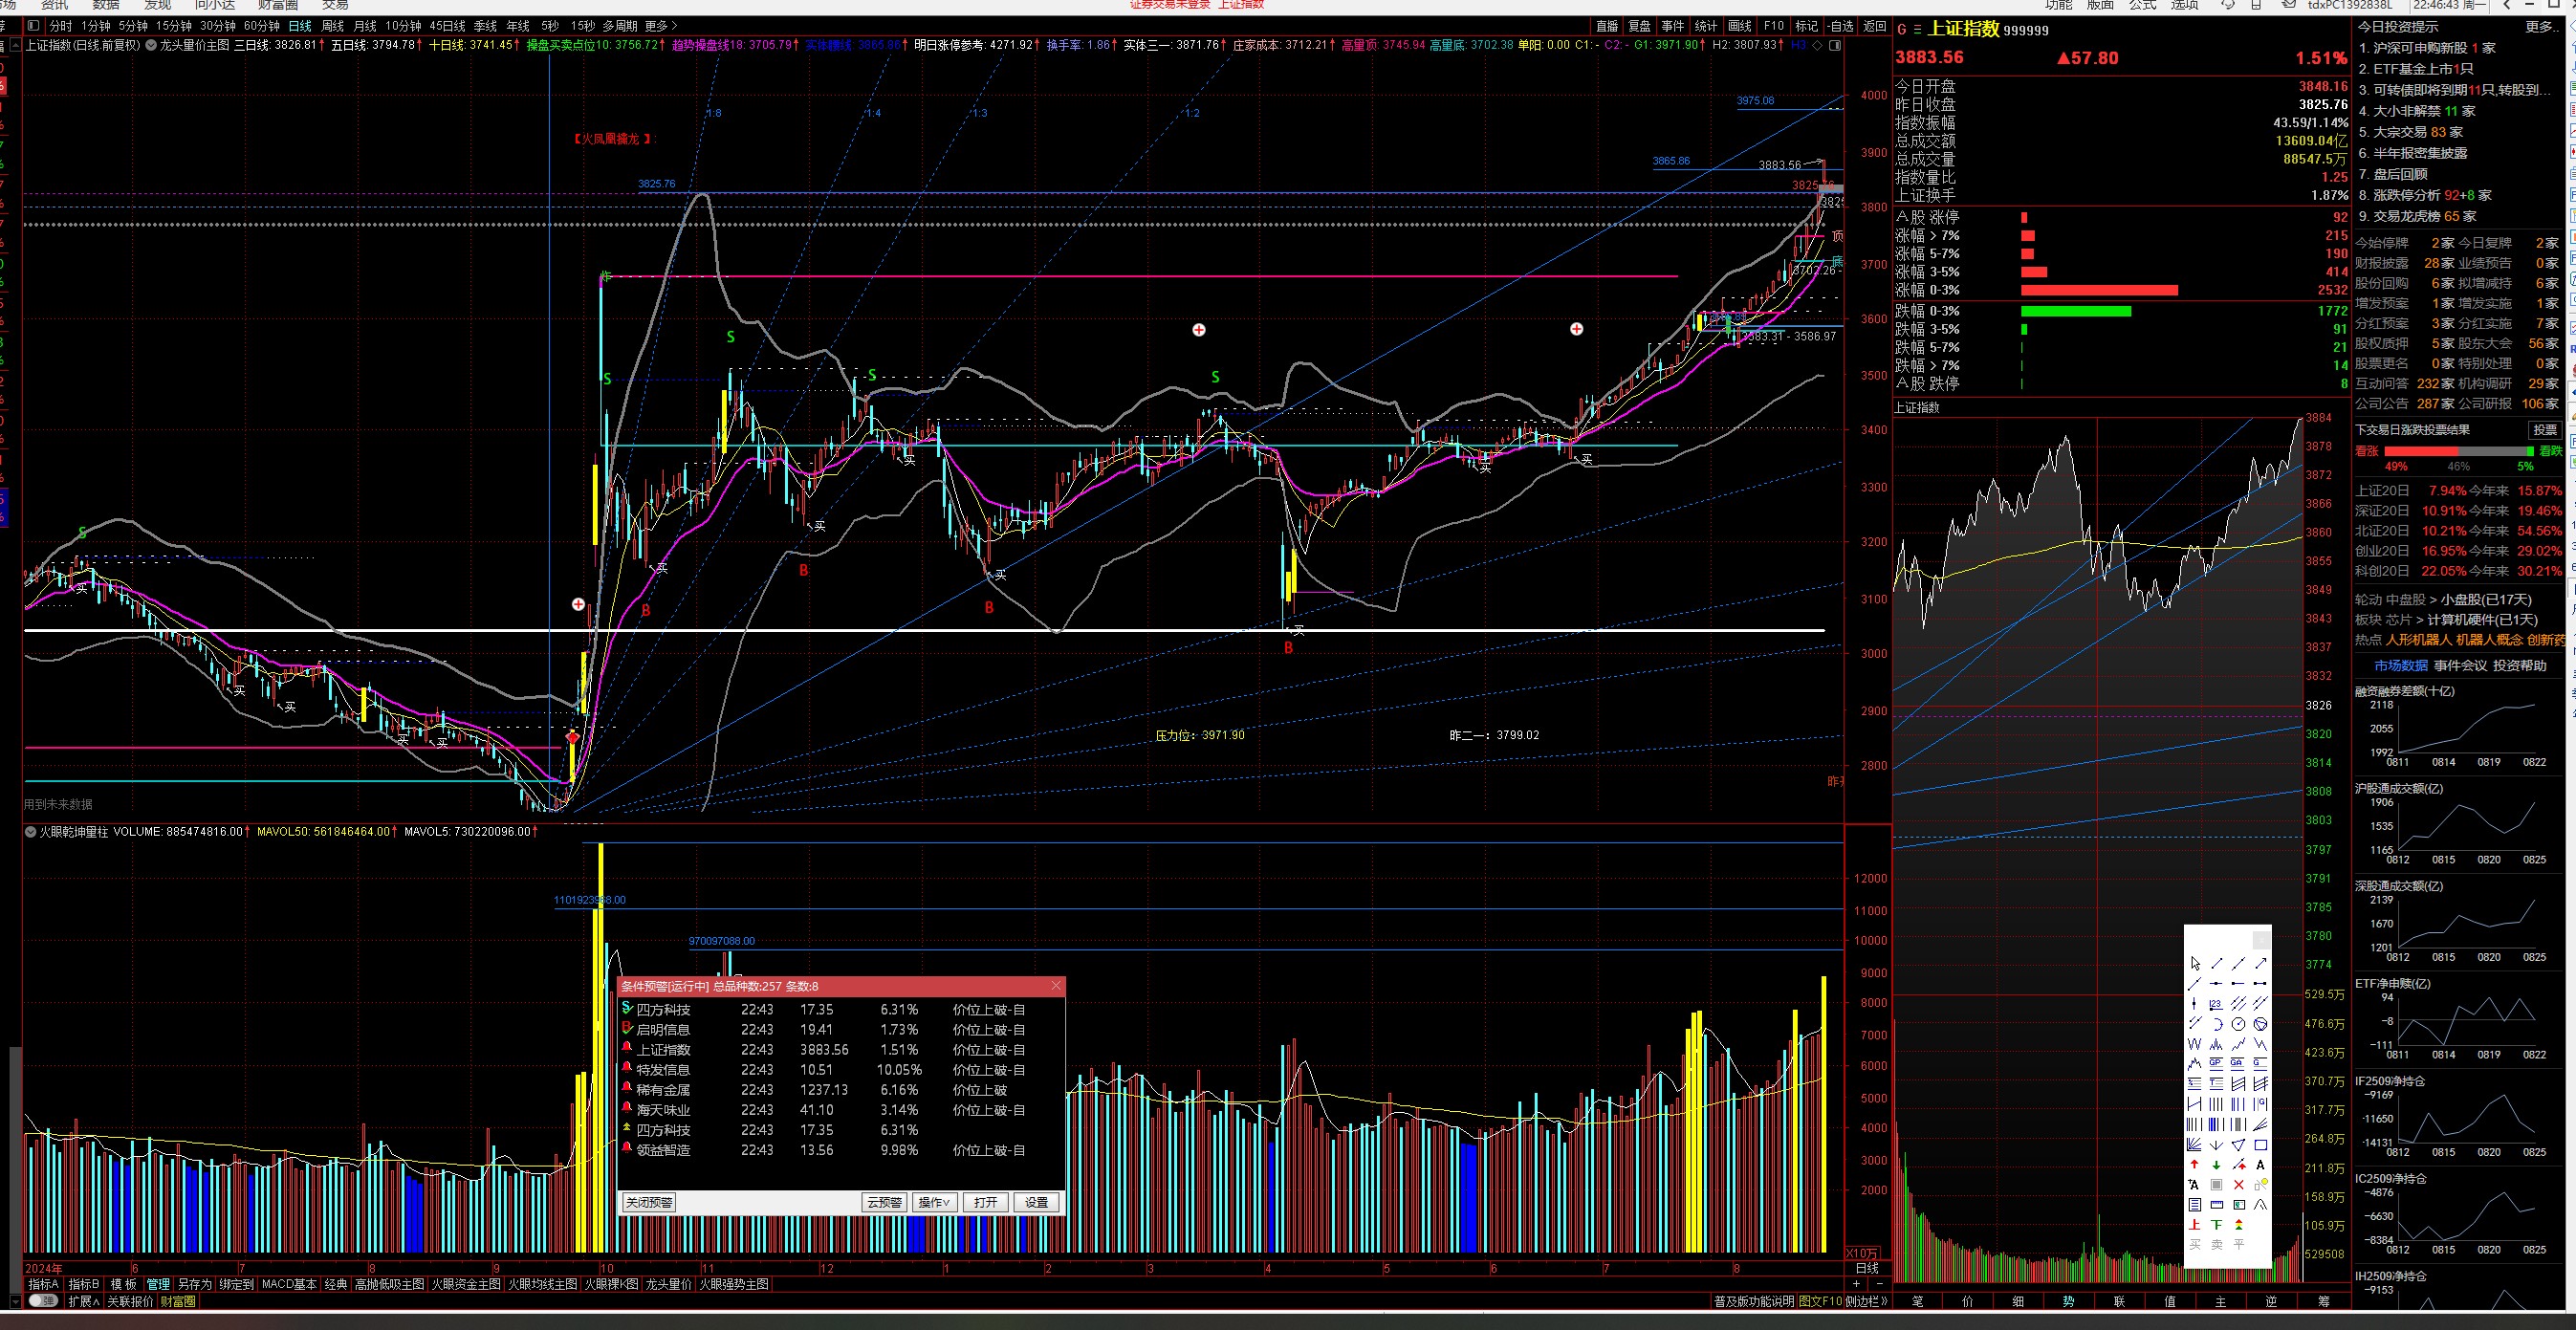Pick the green 下 marker tool

click(x=2217, y=1224)
